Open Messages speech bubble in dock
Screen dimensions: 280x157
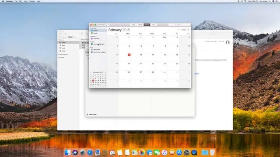pyautogui.click(x=150, y=152)
